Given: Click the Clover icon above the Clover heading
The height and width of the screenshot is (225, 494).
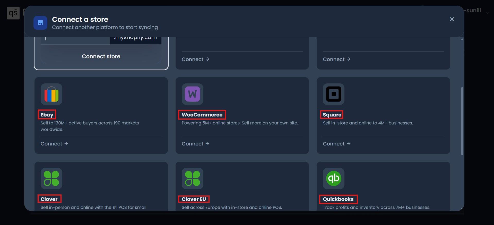Looking at the screenshot, I should point(51,179).
